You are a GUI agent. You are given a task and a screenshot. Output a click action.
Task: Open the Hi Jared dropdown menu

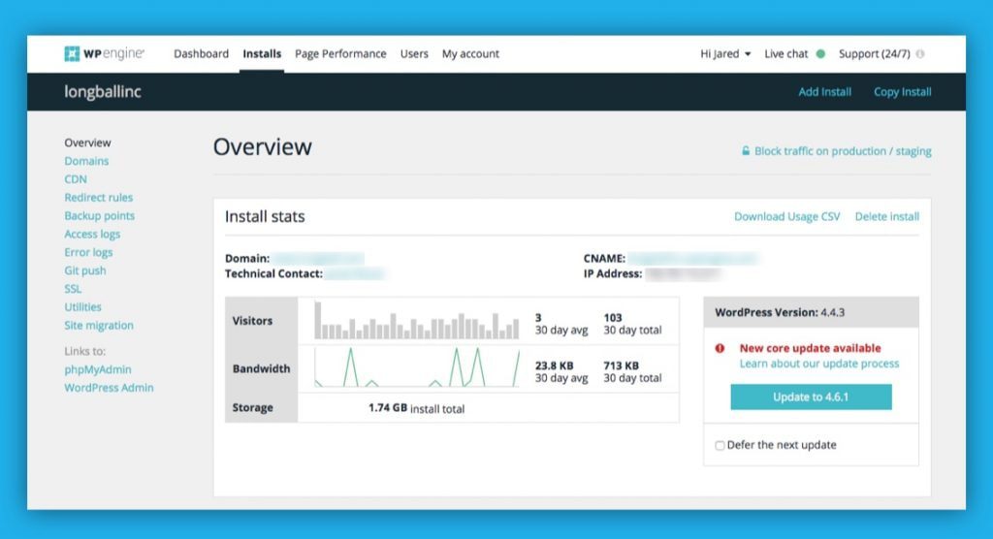[x=725, y=54]
